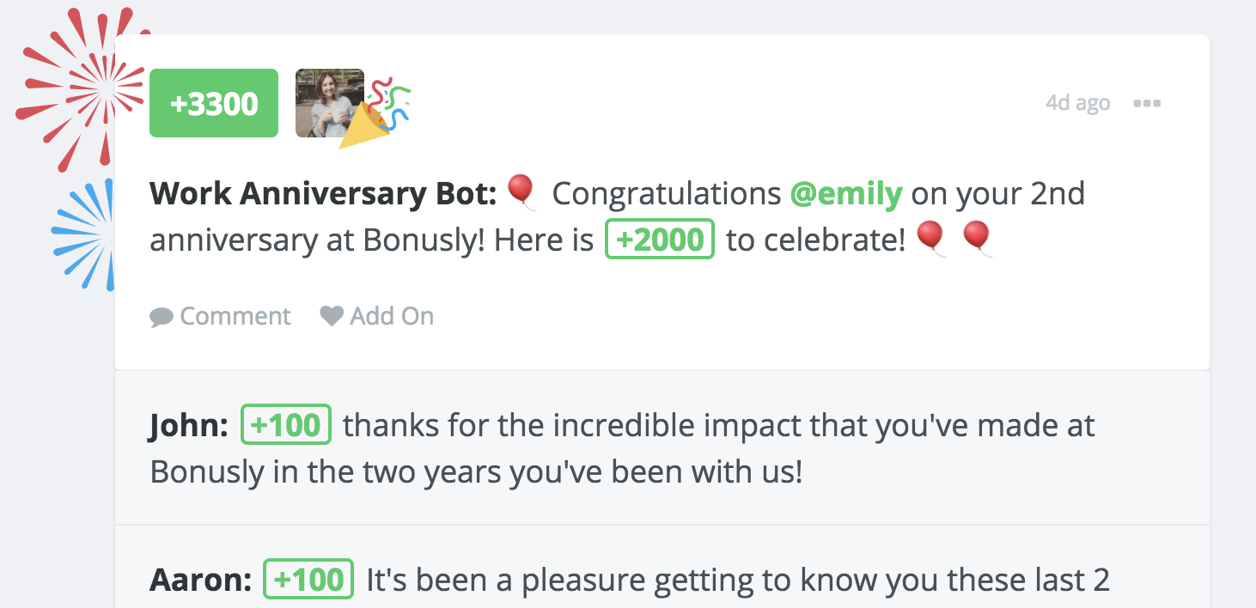Click the speech bubble icon beside Comment
This screenshot has width=1256, height=608.
coord(161,317)
